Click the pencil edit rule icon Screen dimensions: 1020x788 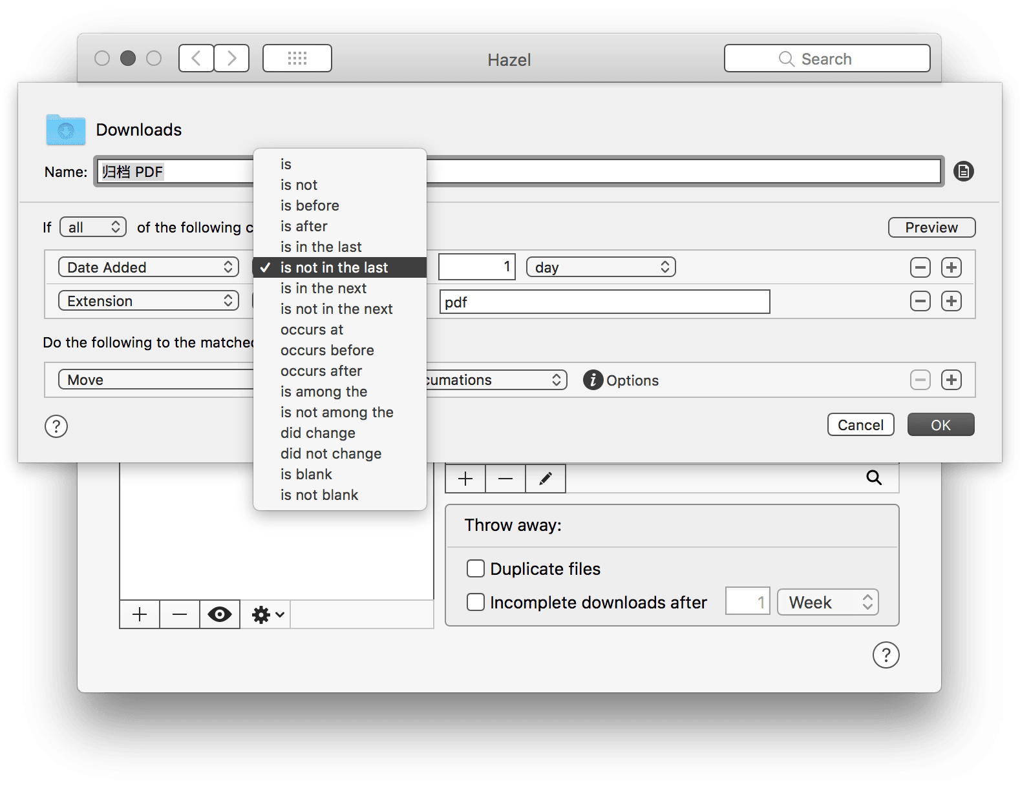(x=545, y=478)
